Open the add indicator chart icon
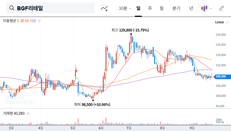 (x=104, y=8)
